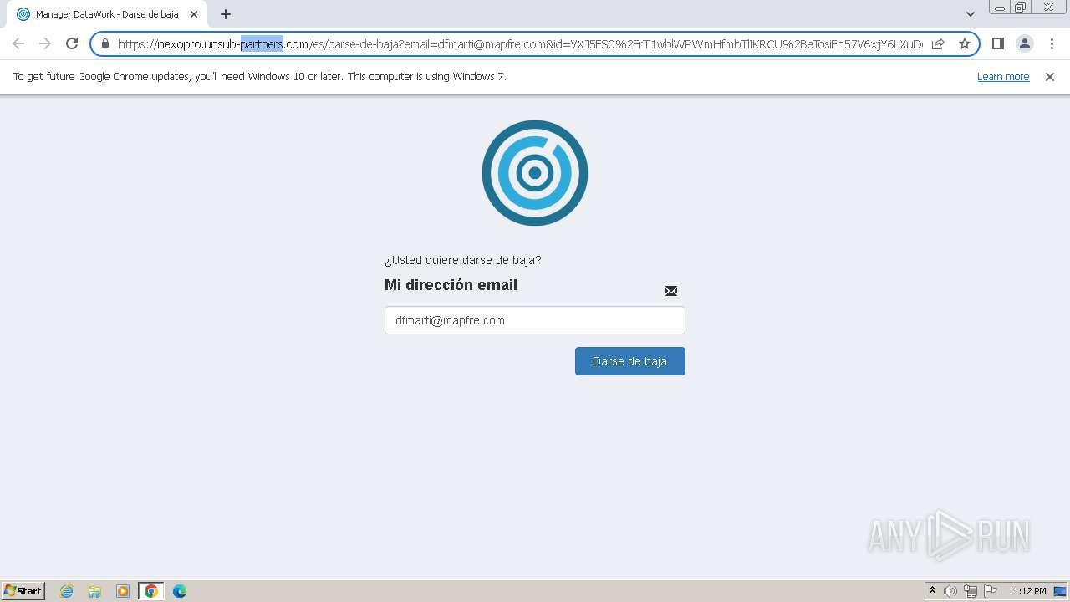This screenshot has width=1070, height=602.
Task: Close the Manager DataWork tab
Action: [x=194, y=14]
